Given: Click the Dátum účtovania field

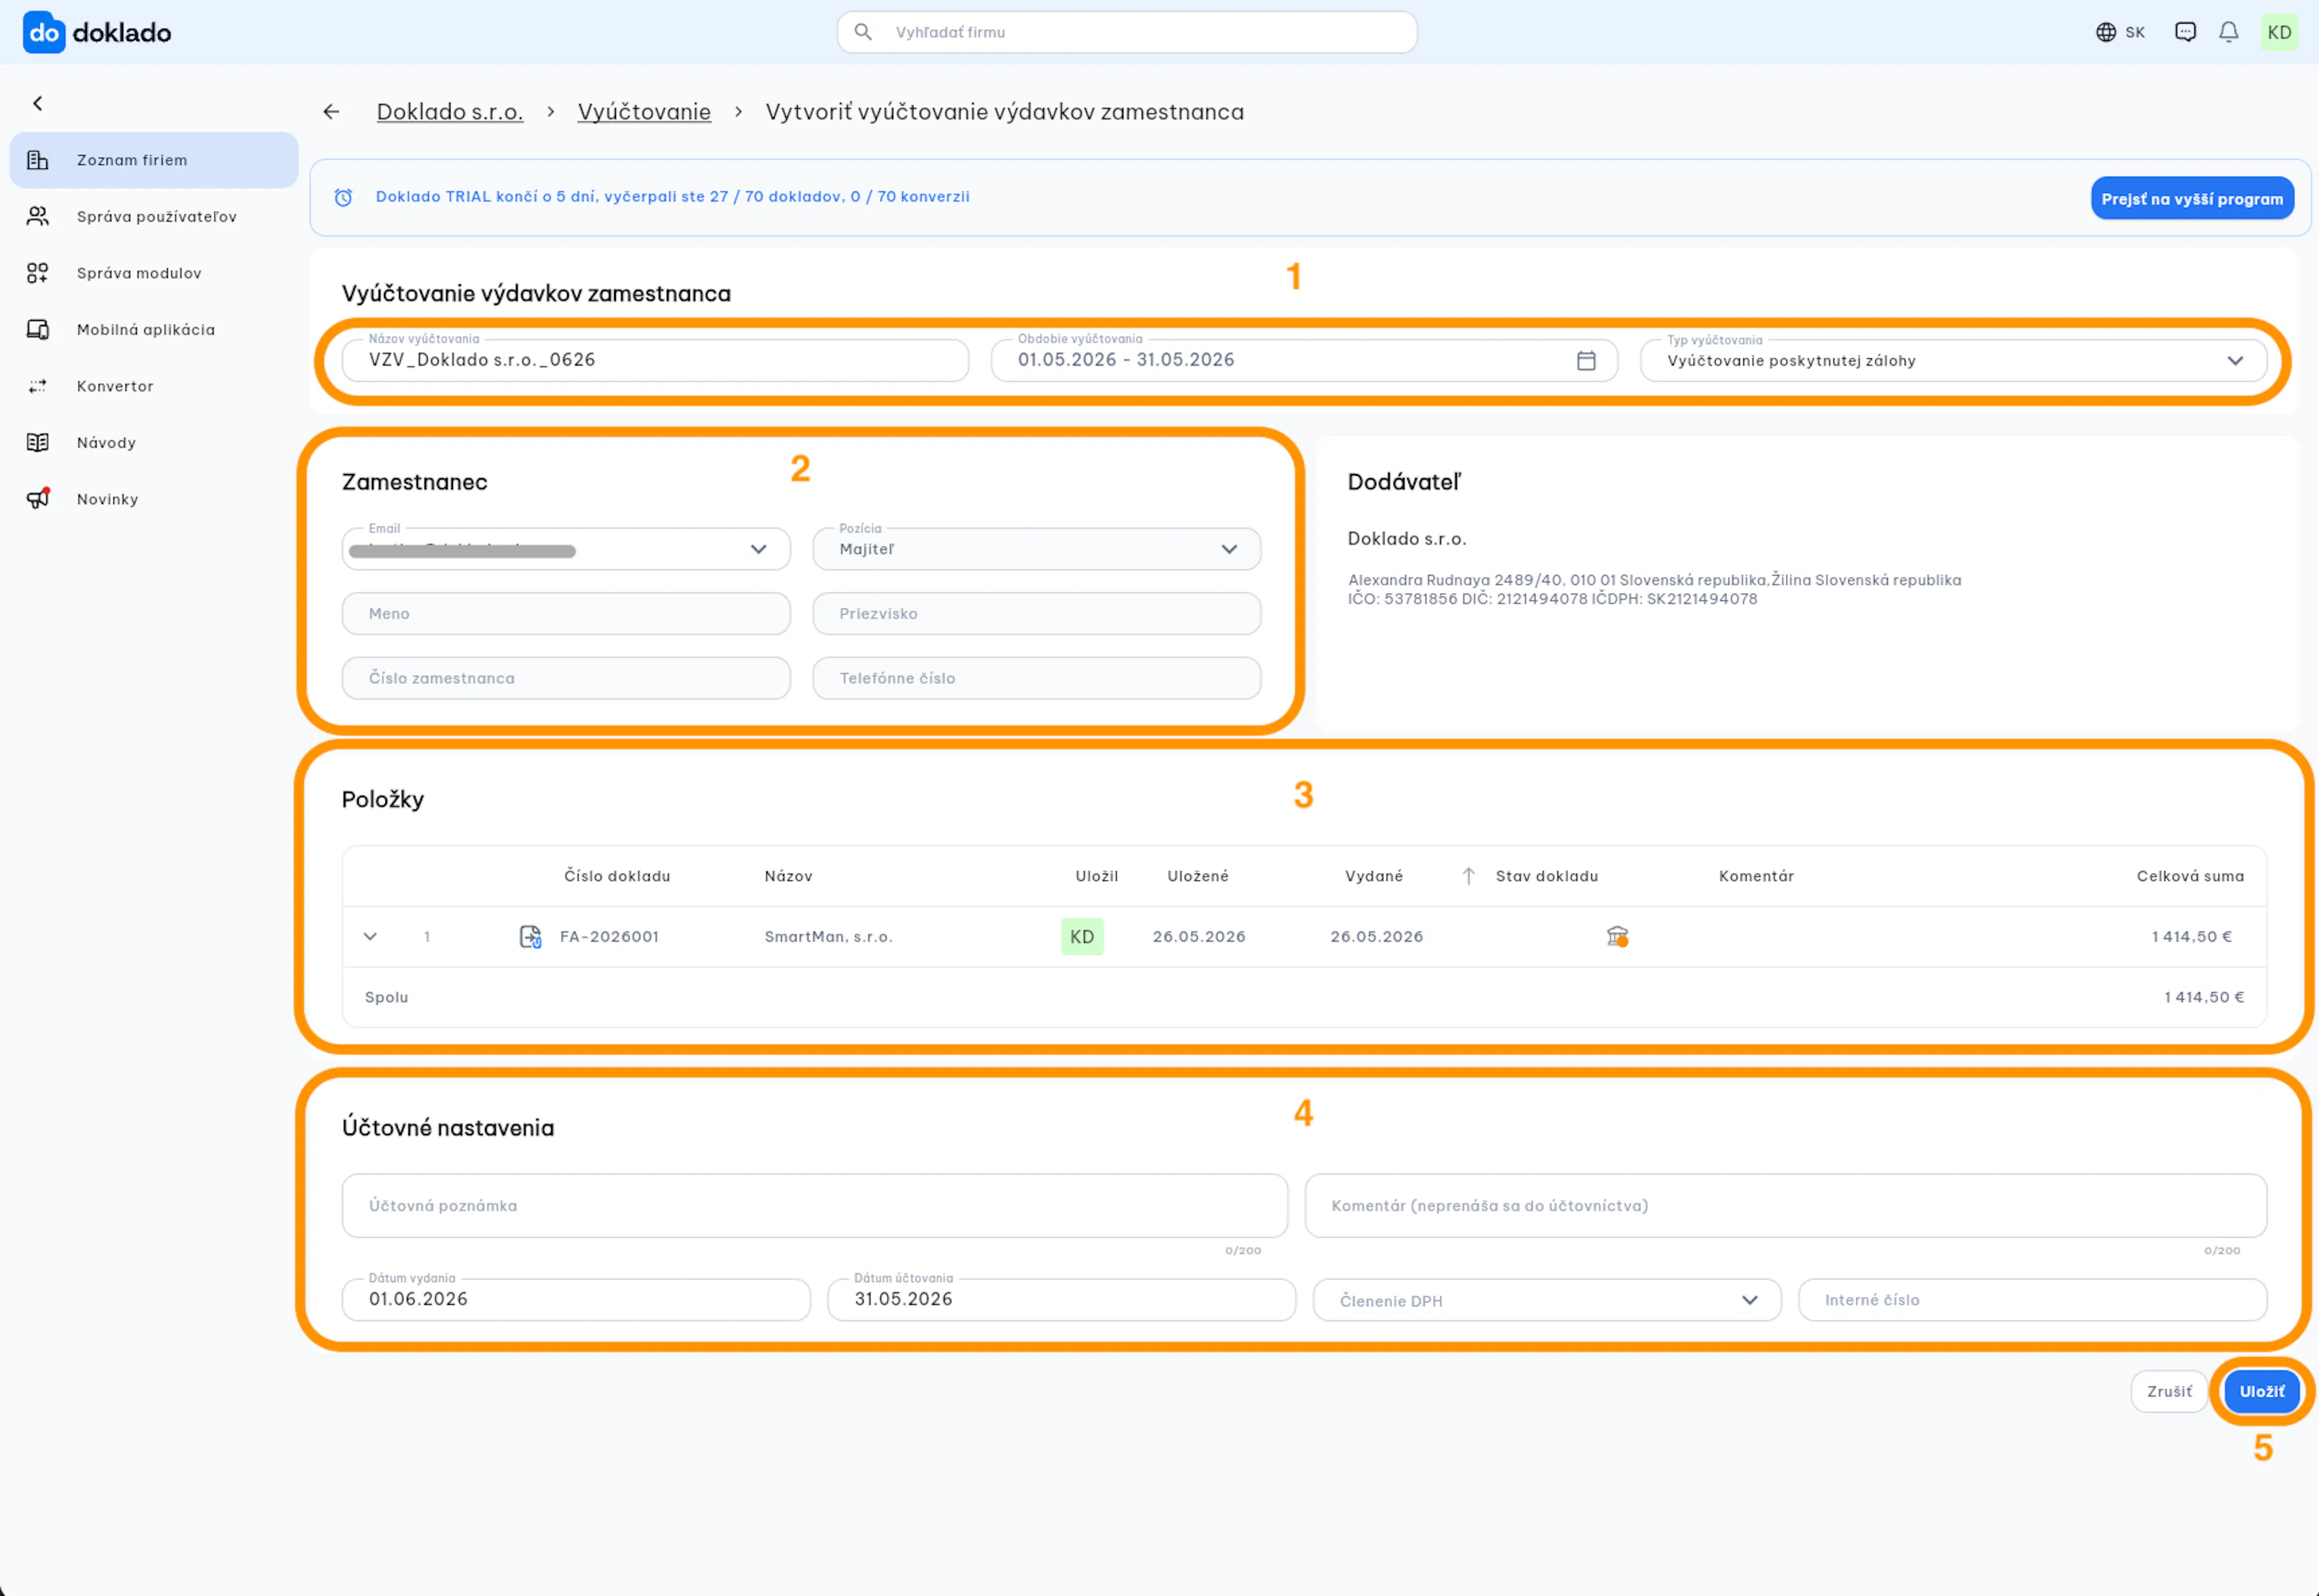Looking at the screenshot, I should (1062, 1300).
